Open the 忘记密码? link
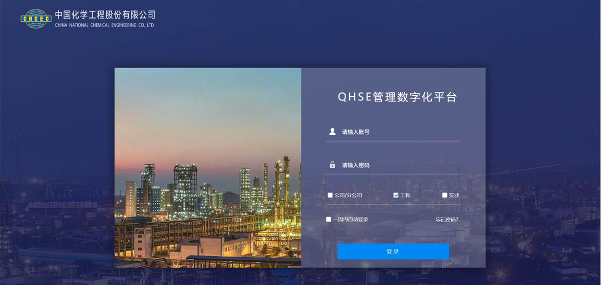 [x=447, y=219]
